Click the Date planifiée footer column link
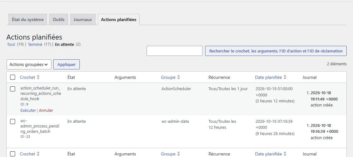The image size is (353, 157). (268, 154)
